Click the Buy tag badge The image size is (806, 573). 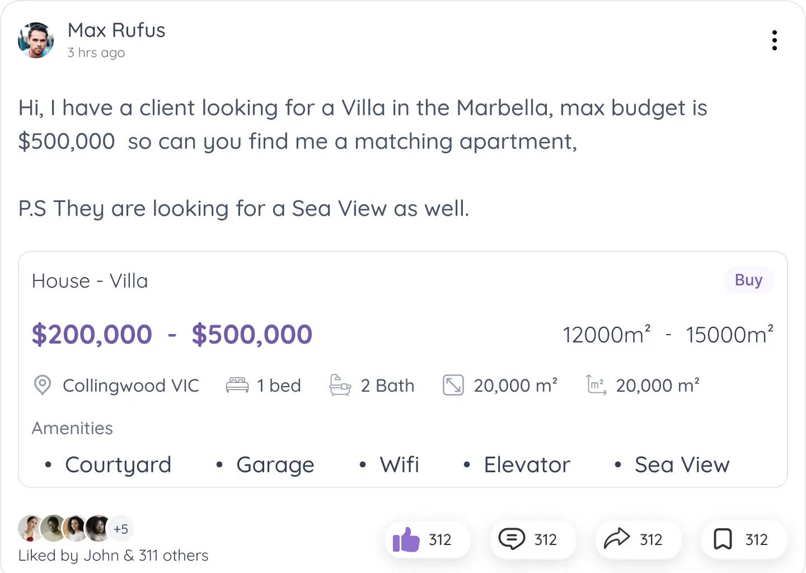click(748, 280)
